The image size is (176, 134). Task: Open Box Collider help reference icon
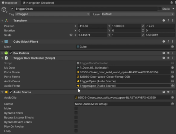164,53
